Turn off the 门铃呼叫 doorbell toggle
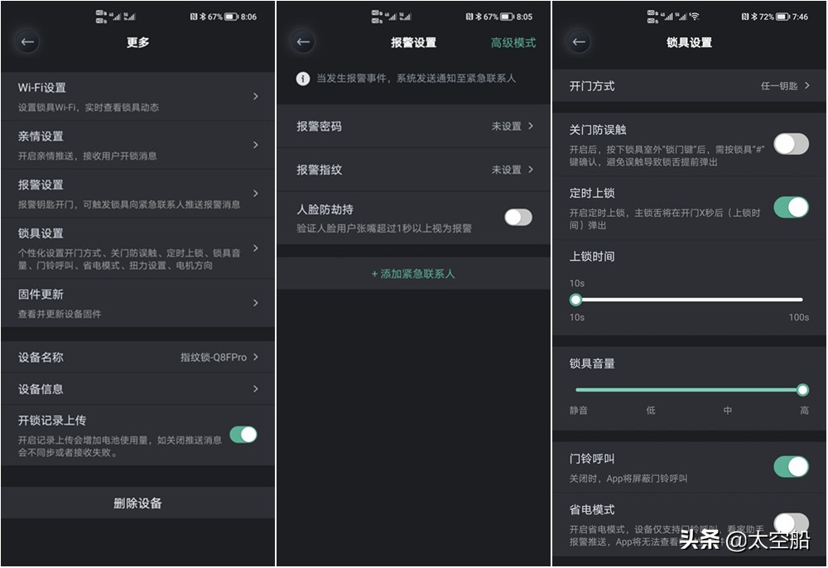The height and width of the screenshot is (568, 828). tap(791, 466)
